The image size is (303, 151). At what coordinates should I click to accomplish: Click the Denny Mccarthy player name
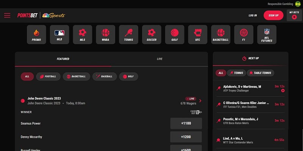coord(31,137)
